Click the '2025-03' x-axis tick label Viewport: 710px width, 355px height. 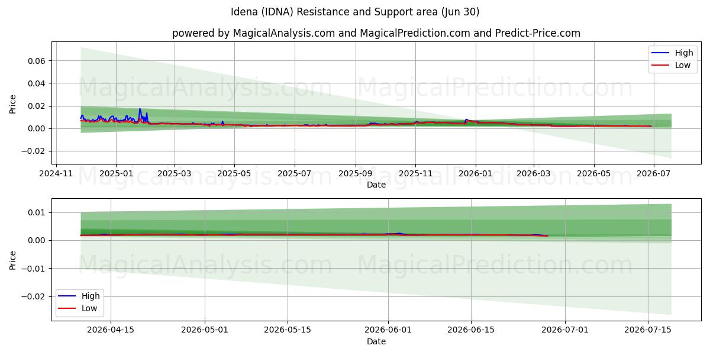tap(175, 173)
